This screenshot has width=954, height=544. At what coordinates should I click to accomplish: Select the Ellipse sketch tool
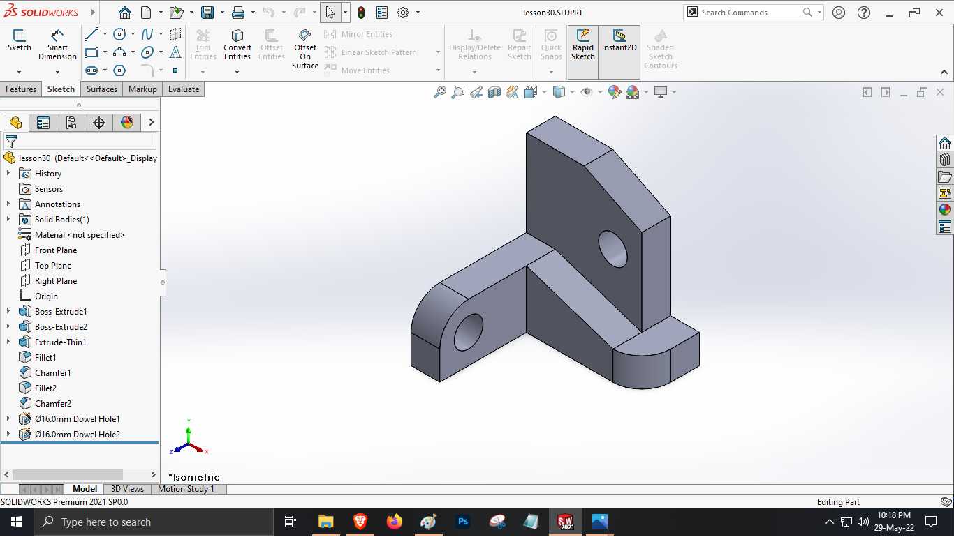[x=147, y=52]
